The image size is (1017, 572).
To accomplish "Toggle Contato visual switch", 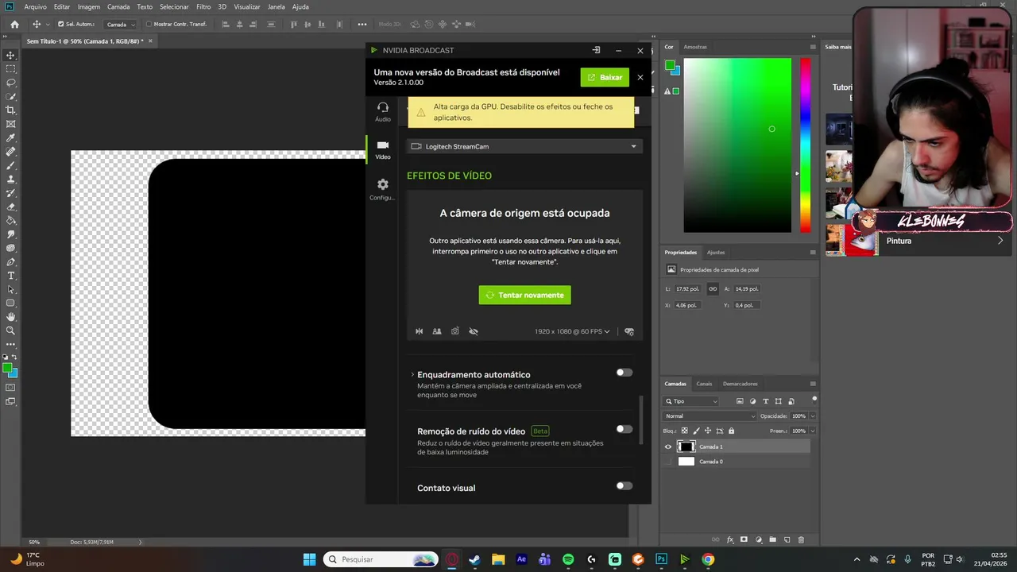I will (625, 486).
